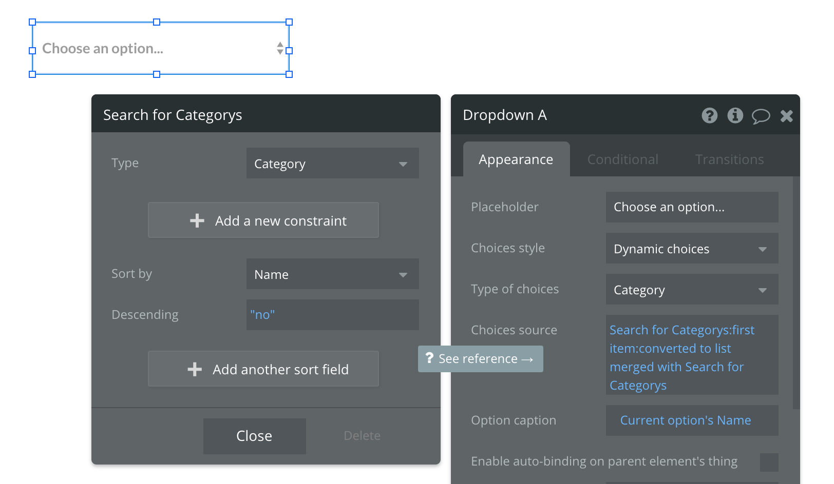Open the Type of choices dropdown
Viewport: 834px width, 484px height.
coord(692,290)
